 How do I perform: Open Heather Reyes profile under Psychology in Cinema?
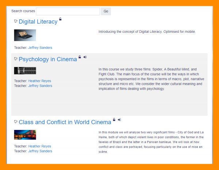(39, 81)
